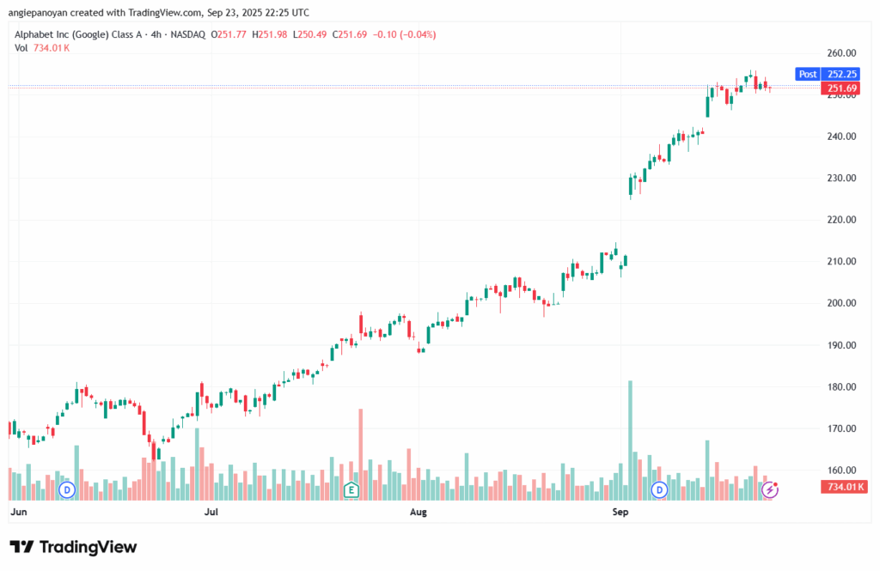The image size is (880, 571).
Task: Select the Sep time axis label
Action: [619, 512]
